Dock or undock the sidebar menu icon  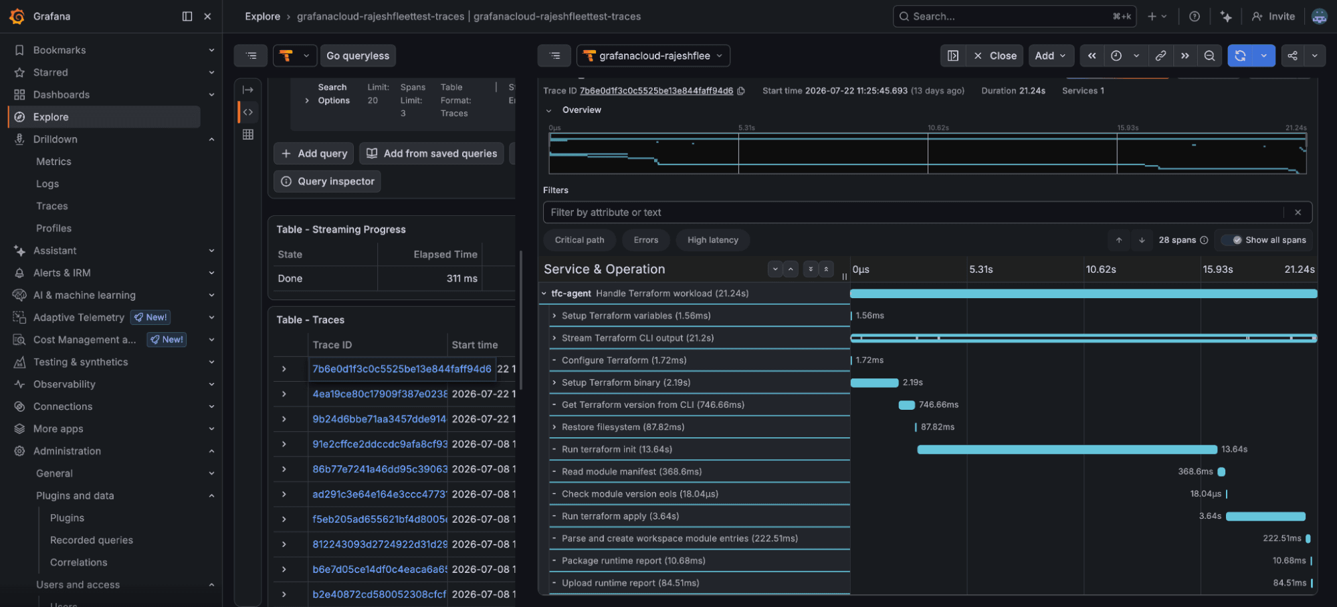click(187, 16)
